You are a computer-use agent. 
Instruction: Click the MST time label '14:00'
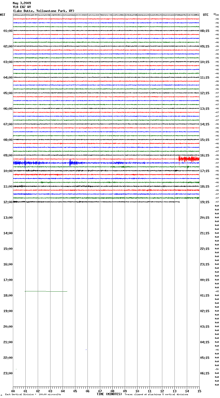click(8, 233)
